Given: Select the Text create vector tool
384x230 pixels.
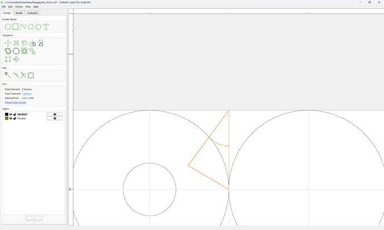Looking at the screenshot, I should tap(46, 27).
